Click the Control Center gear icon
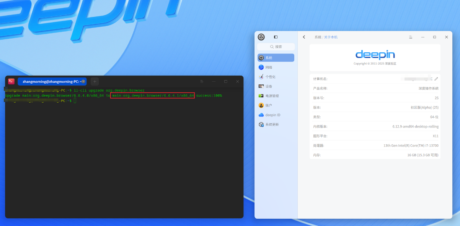 [261, 37]
